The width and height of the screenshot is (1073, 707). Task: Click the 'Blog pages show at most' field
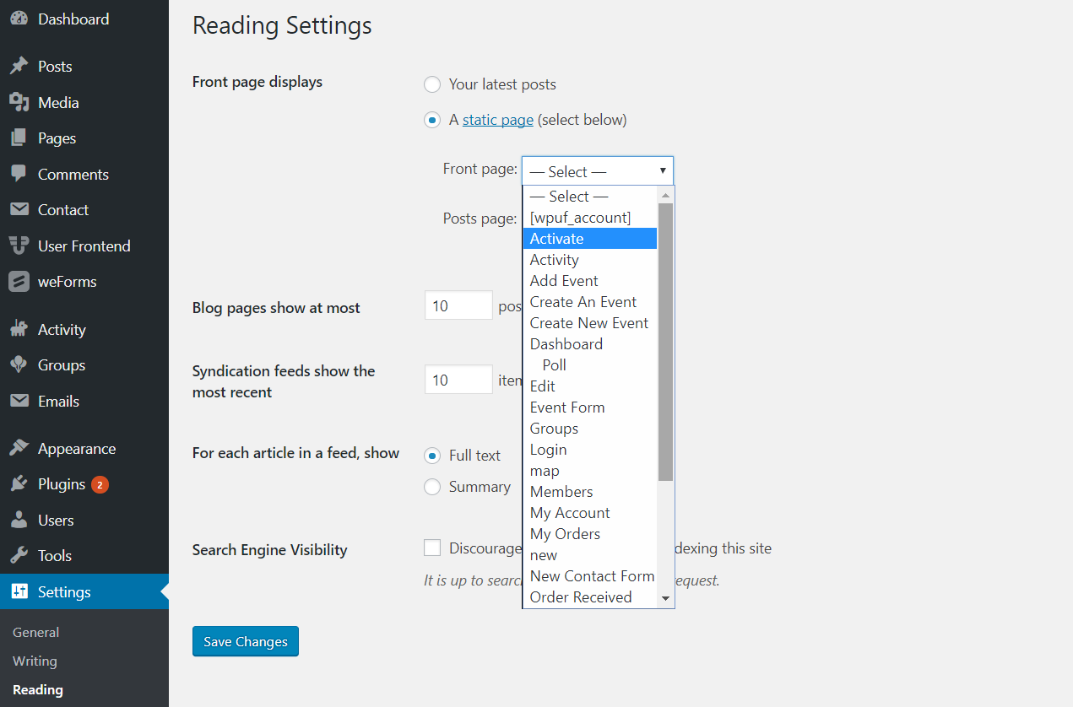pyautogui.click(x=458, y=305)
